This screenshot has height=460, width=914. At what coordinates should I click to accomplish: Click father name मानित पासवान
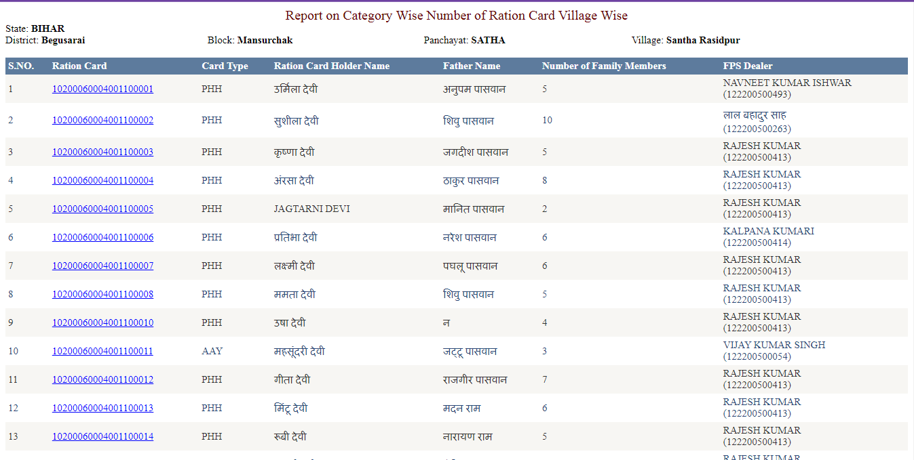pos(474,209)
